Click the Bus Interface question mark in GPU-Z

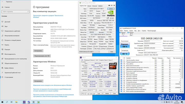tap(114, 23)
